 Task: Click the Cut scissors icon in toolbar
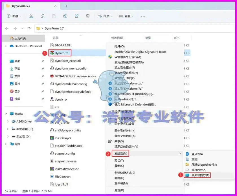pyautogui.click(x=31, y=16)
